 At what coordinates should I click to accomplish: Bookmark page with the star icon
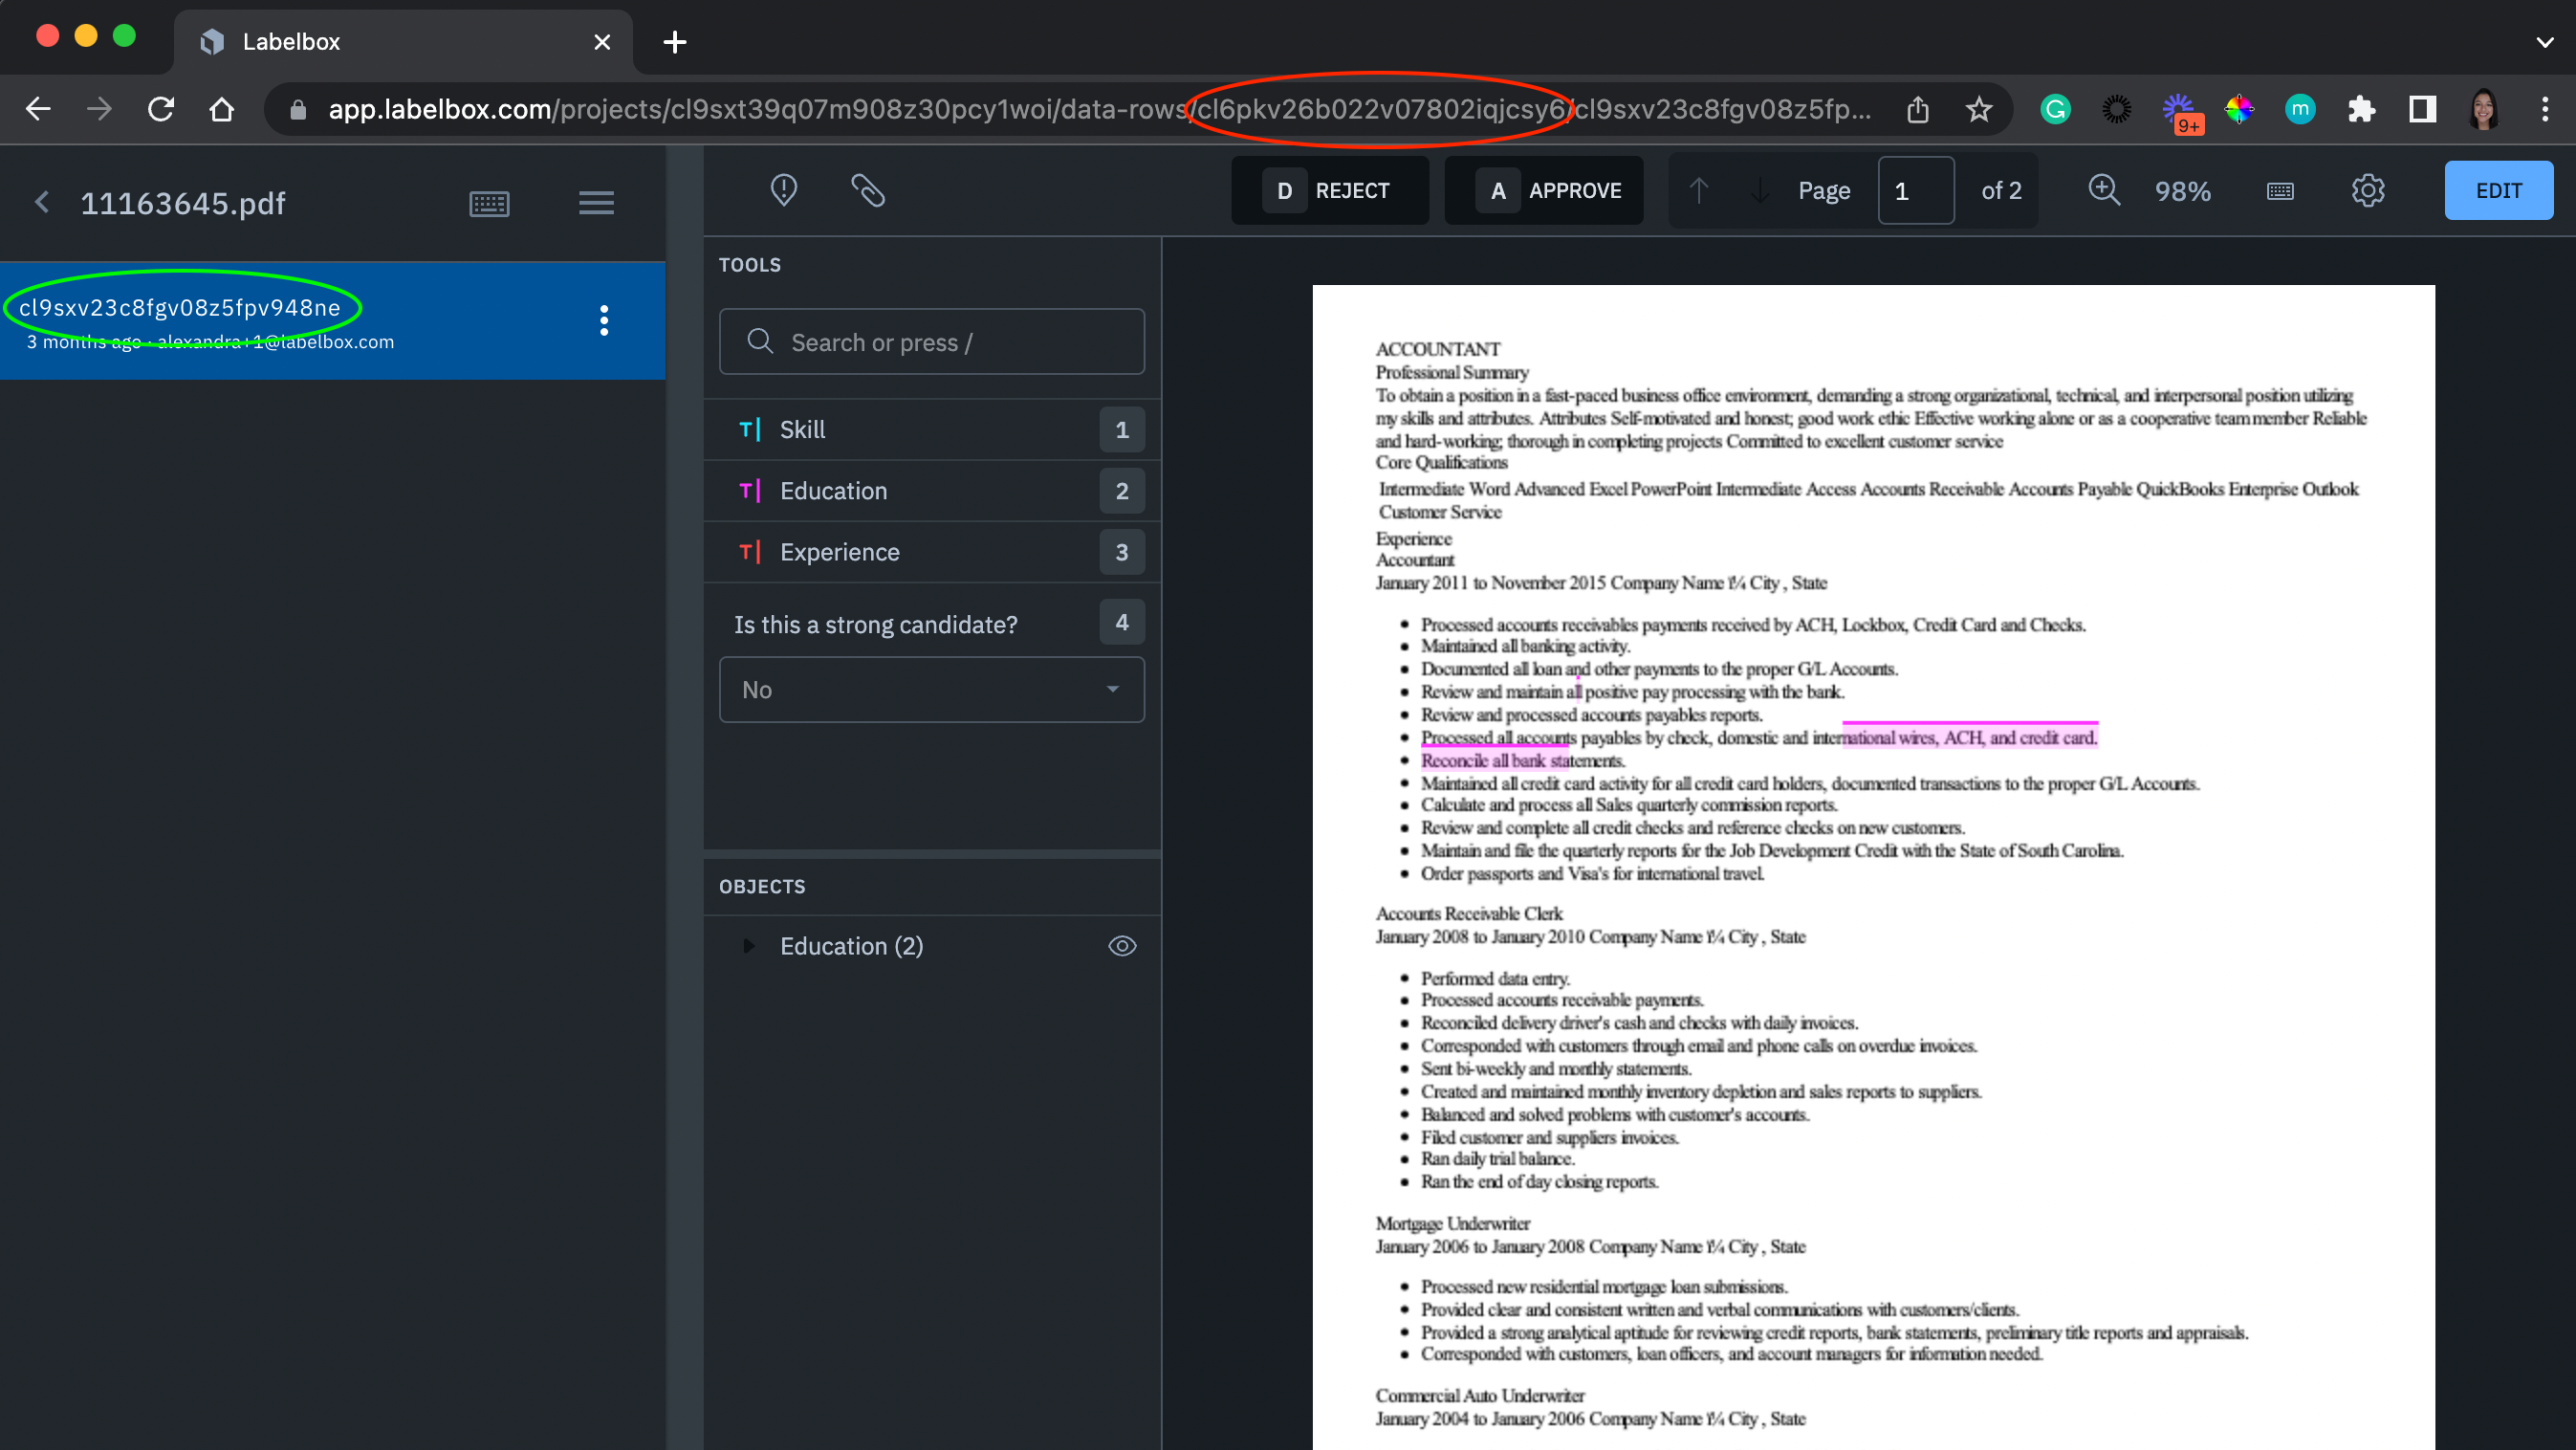pos(1978,109)
